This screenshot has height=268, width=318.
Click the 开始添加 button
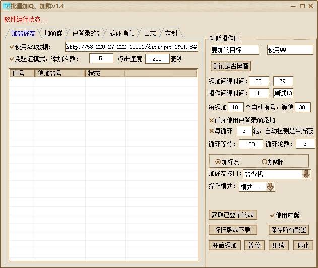225,245
